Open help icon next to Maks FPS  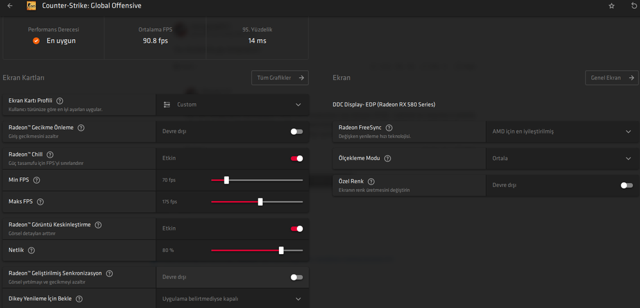click(x=40, y=201)
